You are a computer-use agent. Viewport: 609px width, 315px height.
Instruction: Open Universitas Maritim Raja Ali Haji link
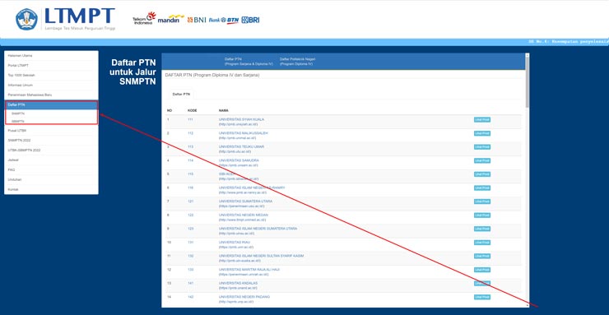[x=249, y=270]
